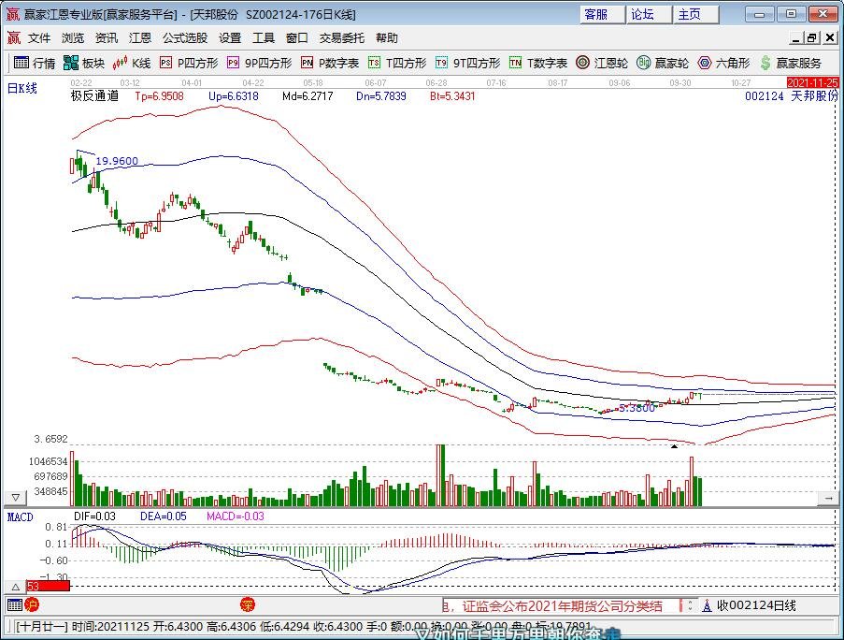Click the 主页 homepage button
This screenshot has height=640, width=844.
pyautogui.click(x=690, y=14)
